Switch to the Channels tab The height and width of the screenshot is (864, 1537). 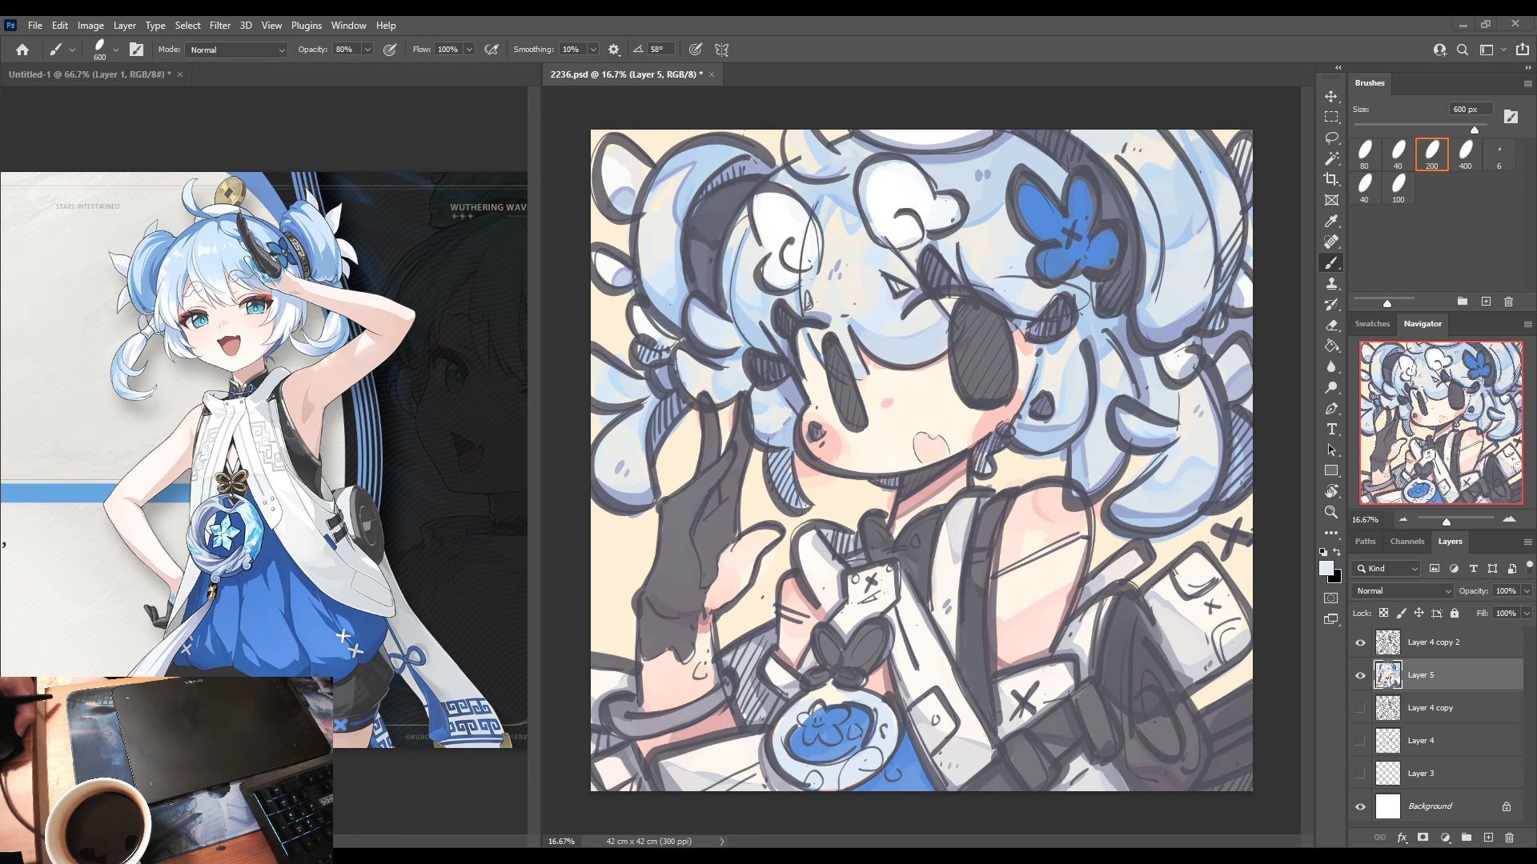point(1407,542)
